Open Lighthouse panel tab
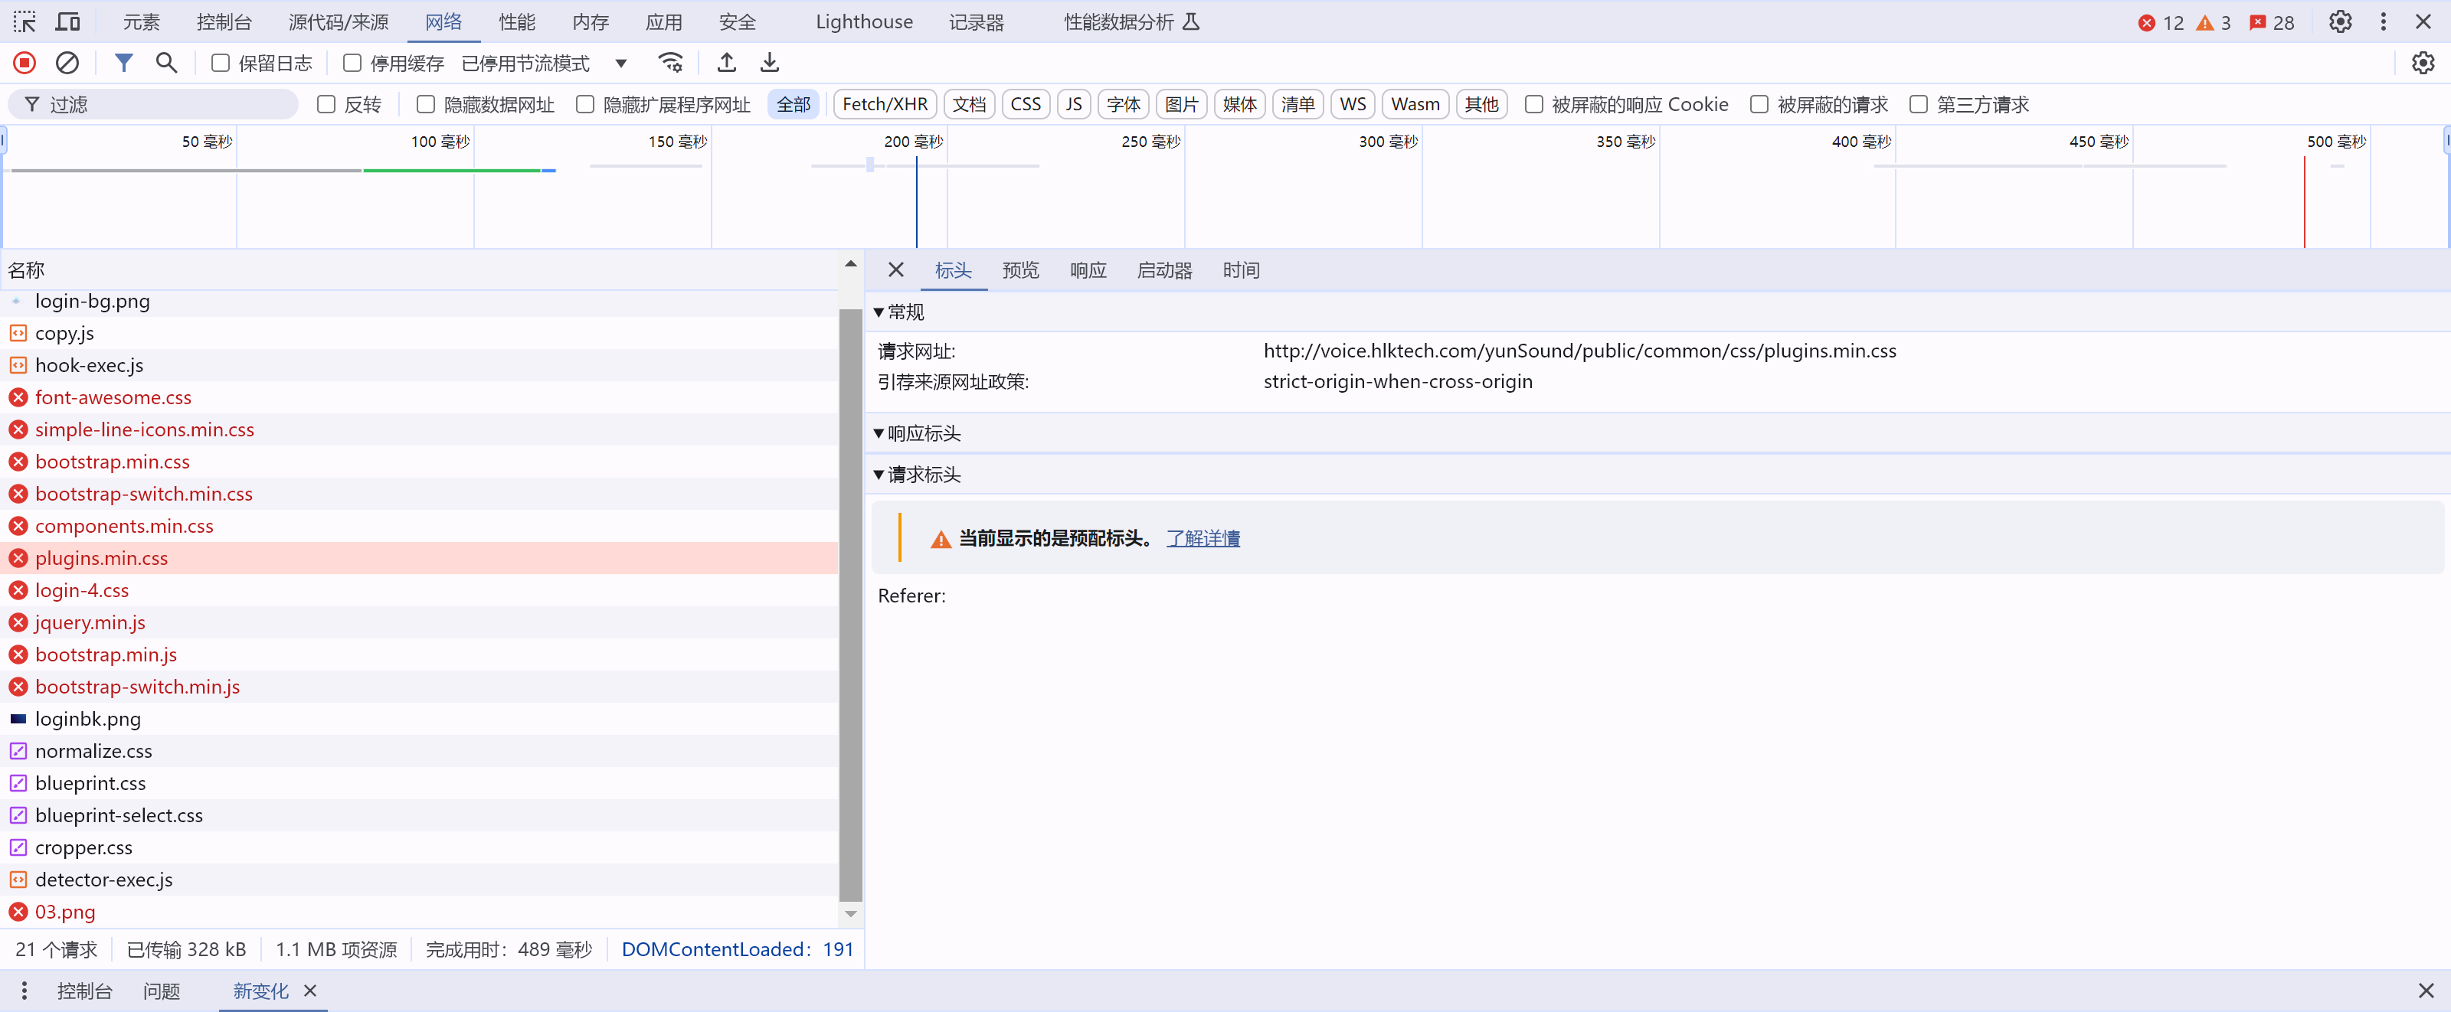This screenshot has width=2451, height=1012. [864, 22]
